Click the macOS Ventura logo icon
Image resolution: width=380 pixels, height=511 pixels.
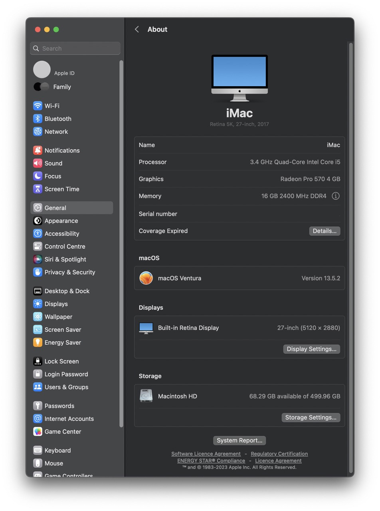coord(146,278)
